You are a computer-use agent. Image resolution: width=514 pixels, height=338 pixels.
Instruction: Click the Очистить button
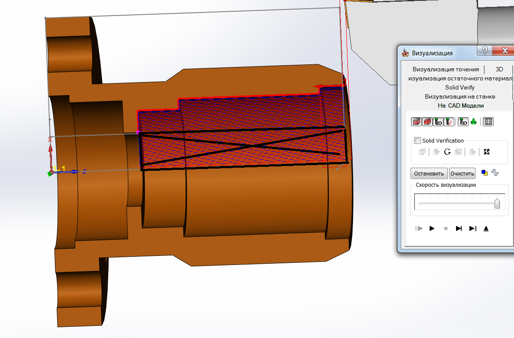pos(462,174)
